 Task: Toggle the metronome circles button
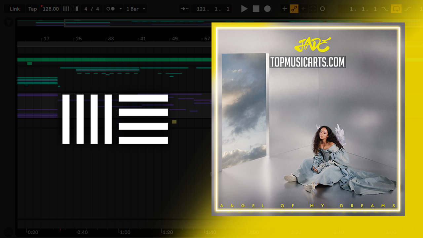[111, 9]
